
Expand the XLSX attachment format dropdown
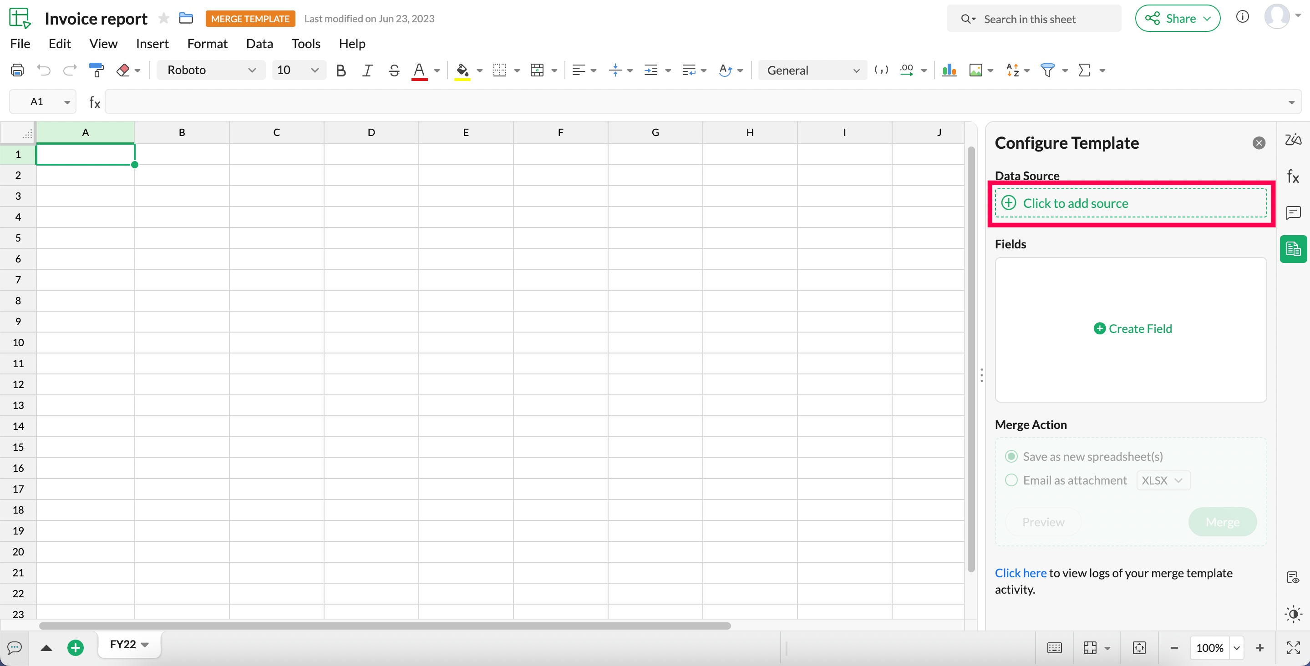click(1163, 480)
